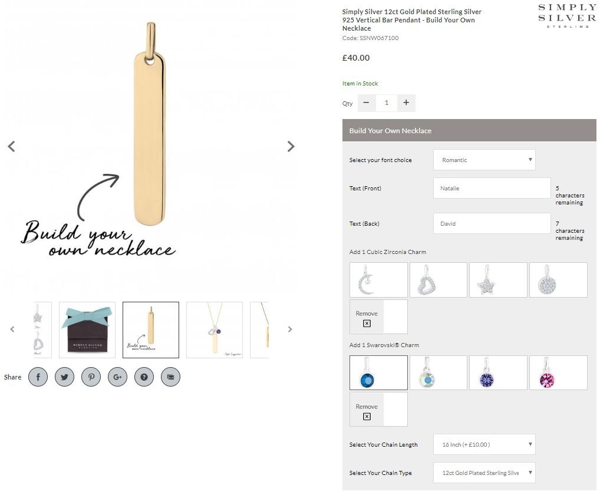600x495 pixels.
Task: Click the Add 1 Cubic Zirconia Charm label
Action: (388, 252)
